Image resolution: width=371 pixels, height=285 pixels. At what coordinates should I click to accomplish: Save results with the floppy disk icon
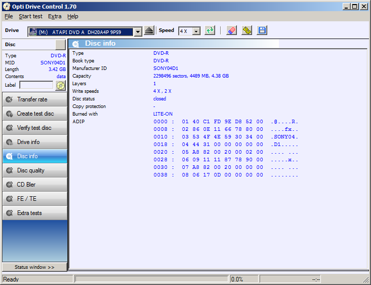coord(262,30)
